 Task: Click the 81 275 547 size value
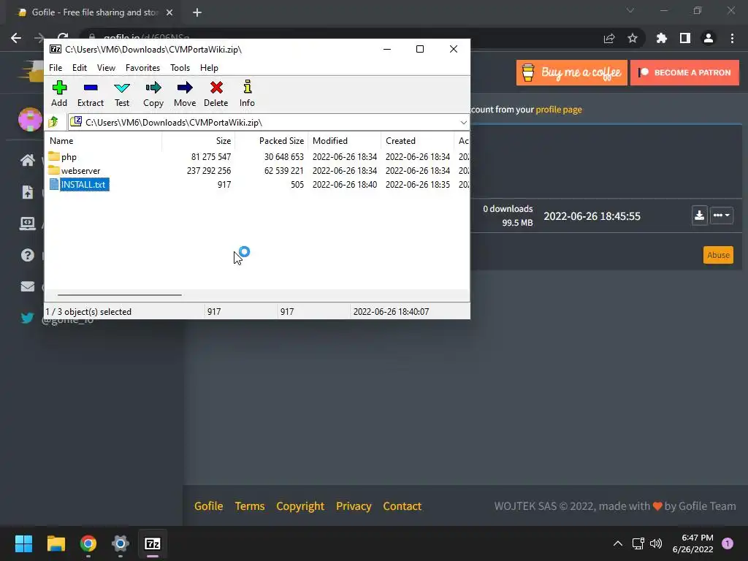(x=211, y=157)
